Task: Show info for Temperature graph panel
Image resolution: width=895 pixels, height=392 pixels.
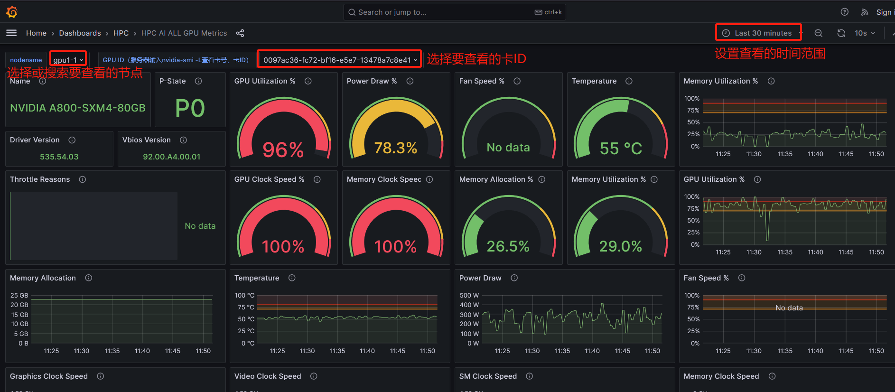Action: (292, 278)
